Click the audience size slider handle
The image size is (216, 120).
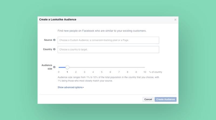pos(67,67)
